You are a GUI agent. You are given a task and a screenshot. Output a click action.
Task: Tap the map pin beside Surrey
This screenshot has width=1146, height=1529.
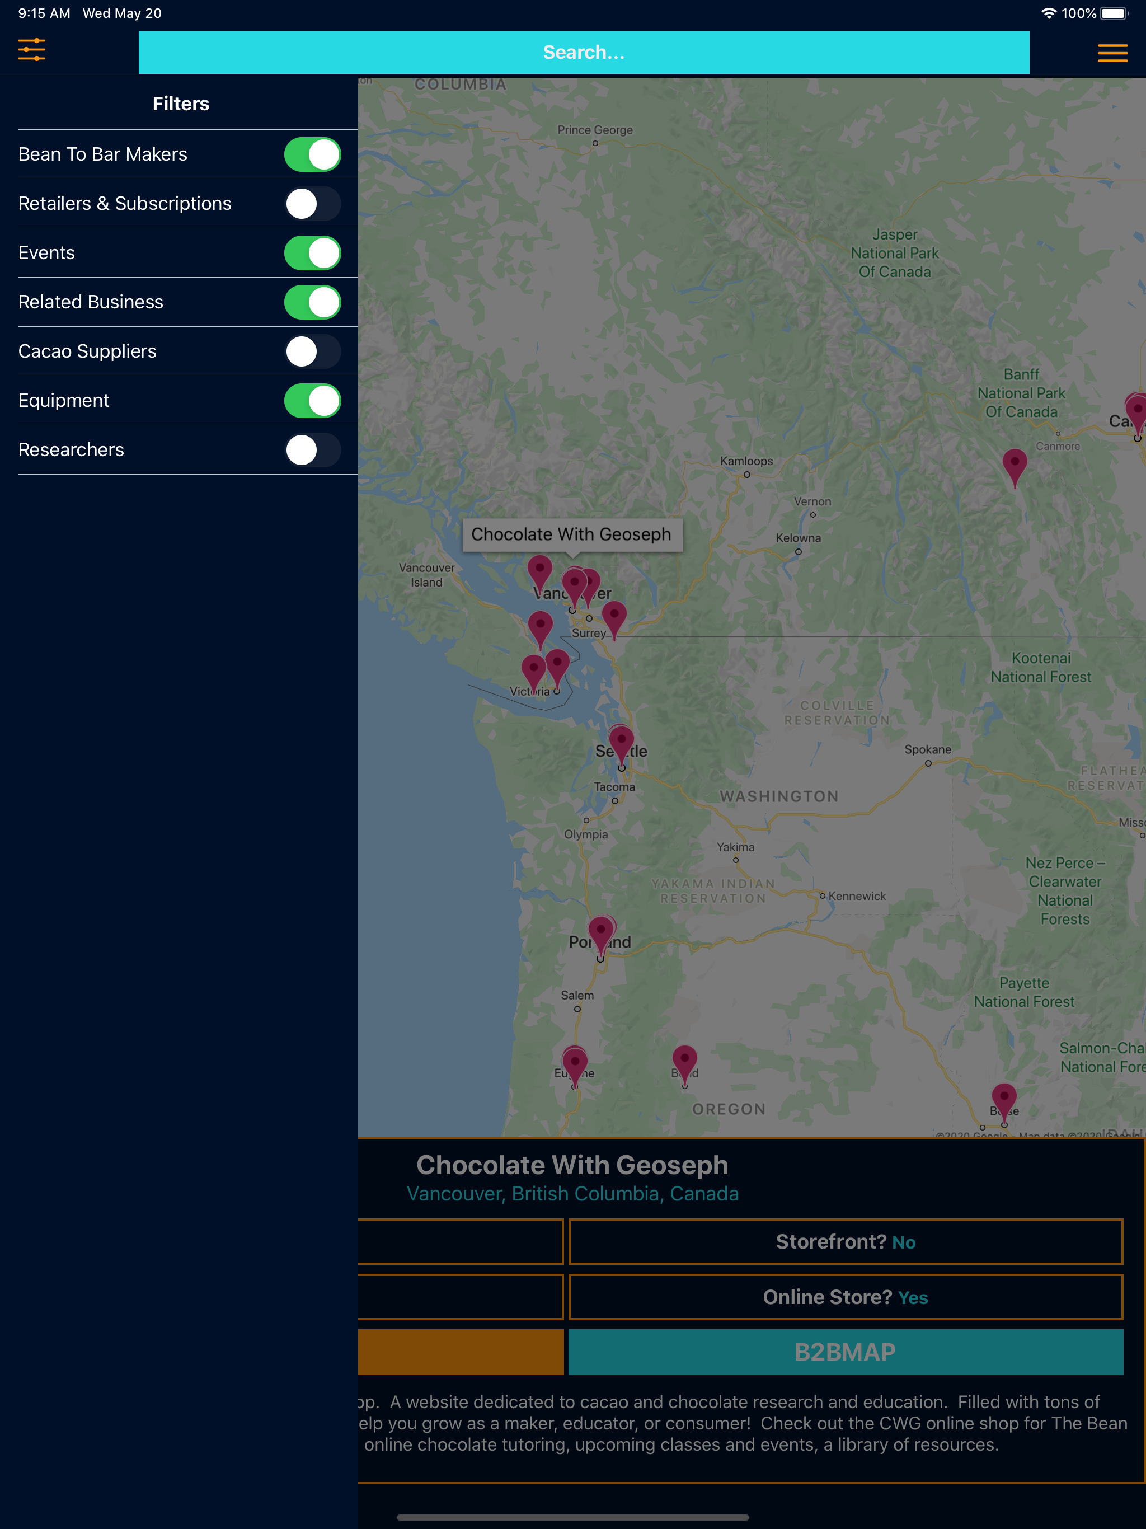click(614, 620)
